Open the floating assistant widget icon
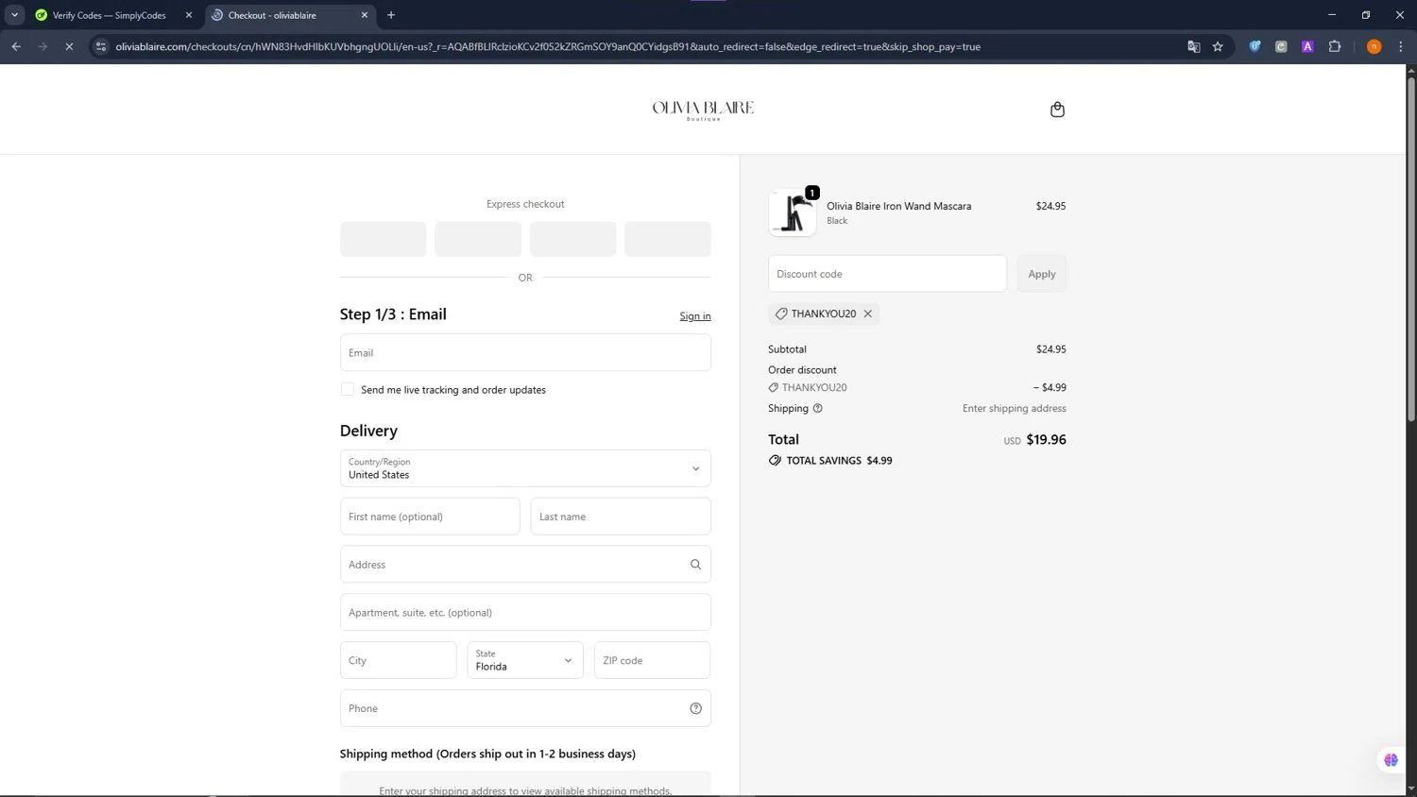The height and width of the screenshot is (797, 1417). [x=1391, y=759]
